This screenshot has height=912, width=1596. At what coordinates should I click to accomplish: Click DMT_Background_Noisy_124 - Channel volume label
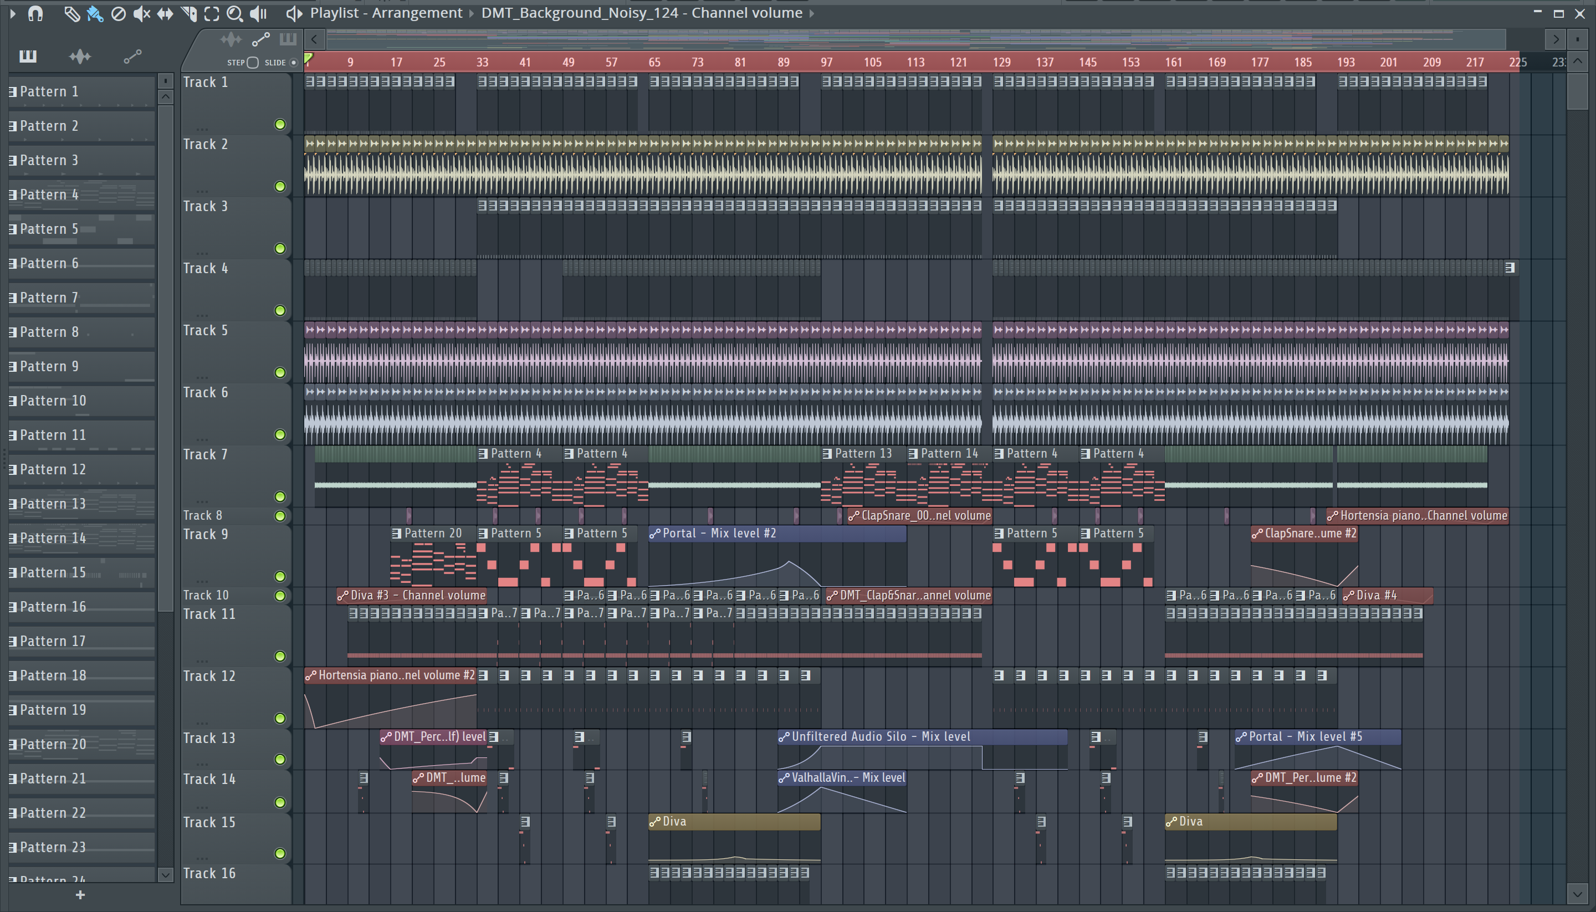641,13
